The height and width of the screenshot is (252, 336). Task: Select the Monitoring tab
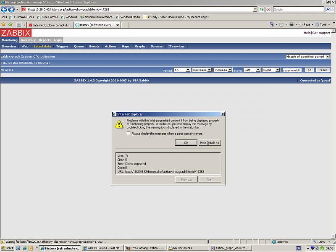(10, 40)
